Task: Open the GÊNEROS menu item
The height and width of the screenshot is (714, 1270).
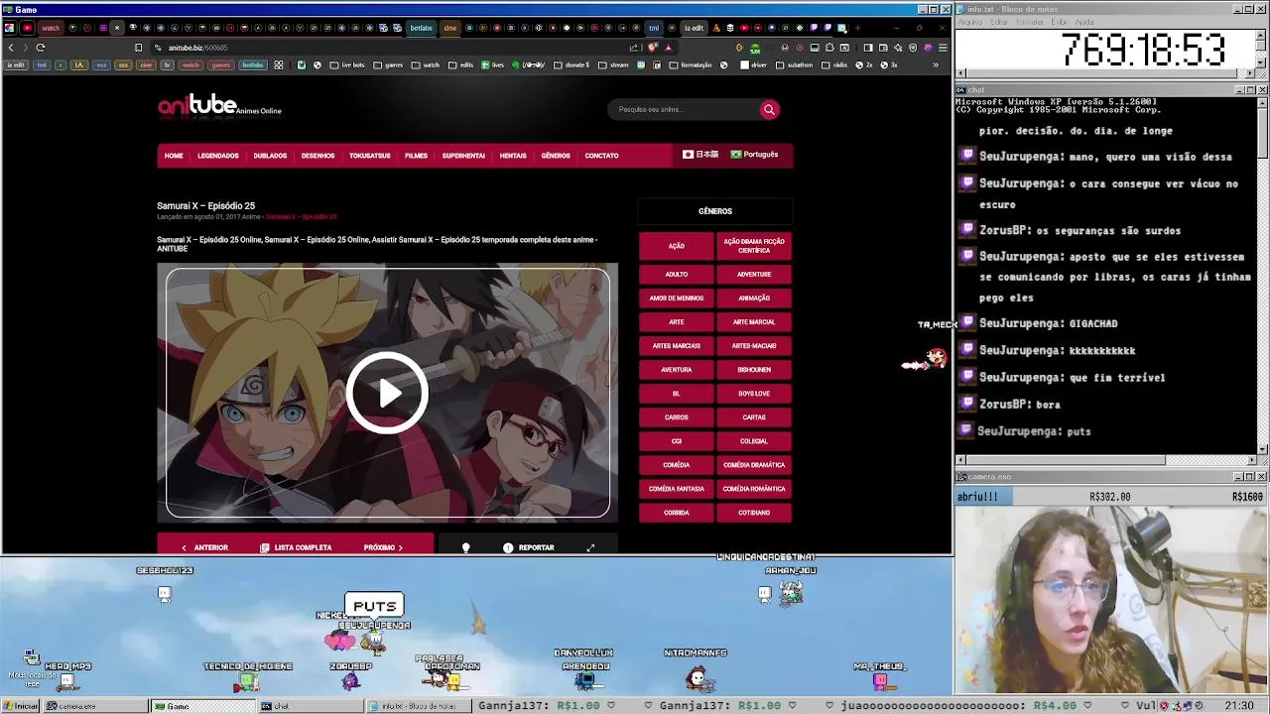Action: click(556, 156)
